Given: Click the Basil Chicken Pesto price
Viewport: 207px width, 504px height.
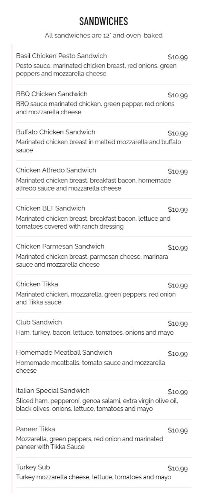Looking at the screenshot, I should [178, 57].
